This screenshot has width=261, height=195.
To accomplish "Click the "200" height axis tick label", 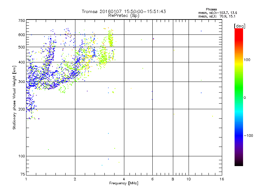I will pyautogui.click(x=22, y=109).
